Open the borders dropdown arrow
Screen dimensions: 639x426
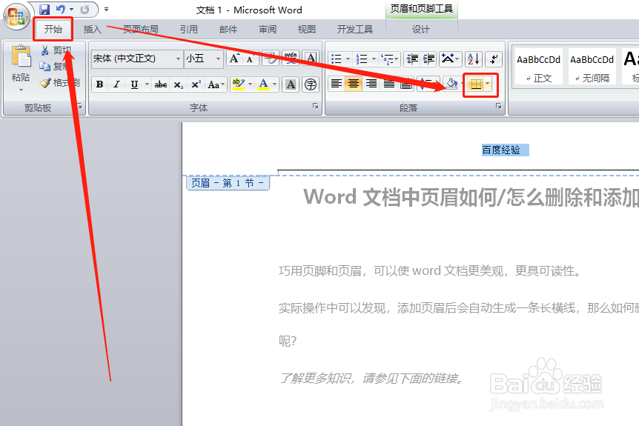tap(488, 84)
